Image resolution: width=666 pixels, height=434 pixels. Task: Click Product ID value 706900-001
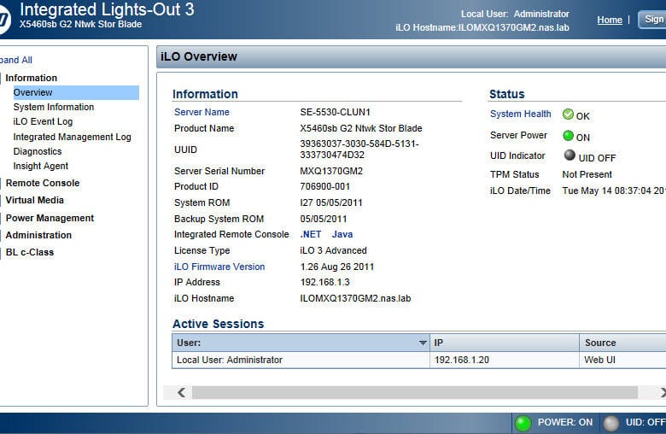[x=325, y=186]
